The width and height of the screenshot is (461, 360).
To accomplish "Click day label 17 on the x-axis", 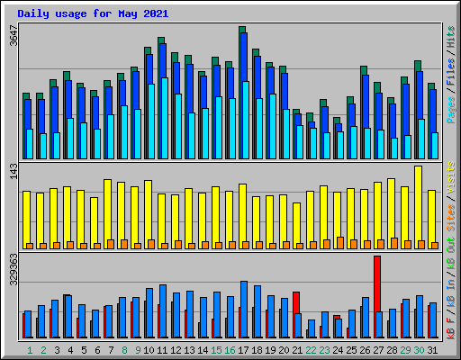I will coord(243,350).
